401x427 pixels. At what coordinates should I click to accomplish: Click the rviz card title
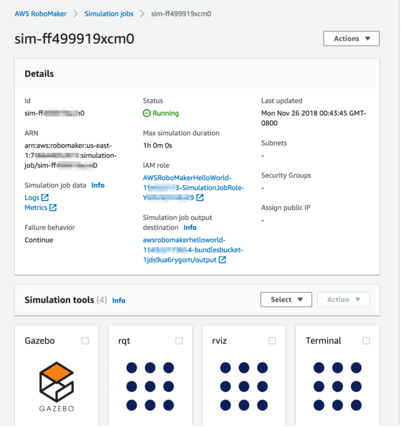[x=219, y=340]
